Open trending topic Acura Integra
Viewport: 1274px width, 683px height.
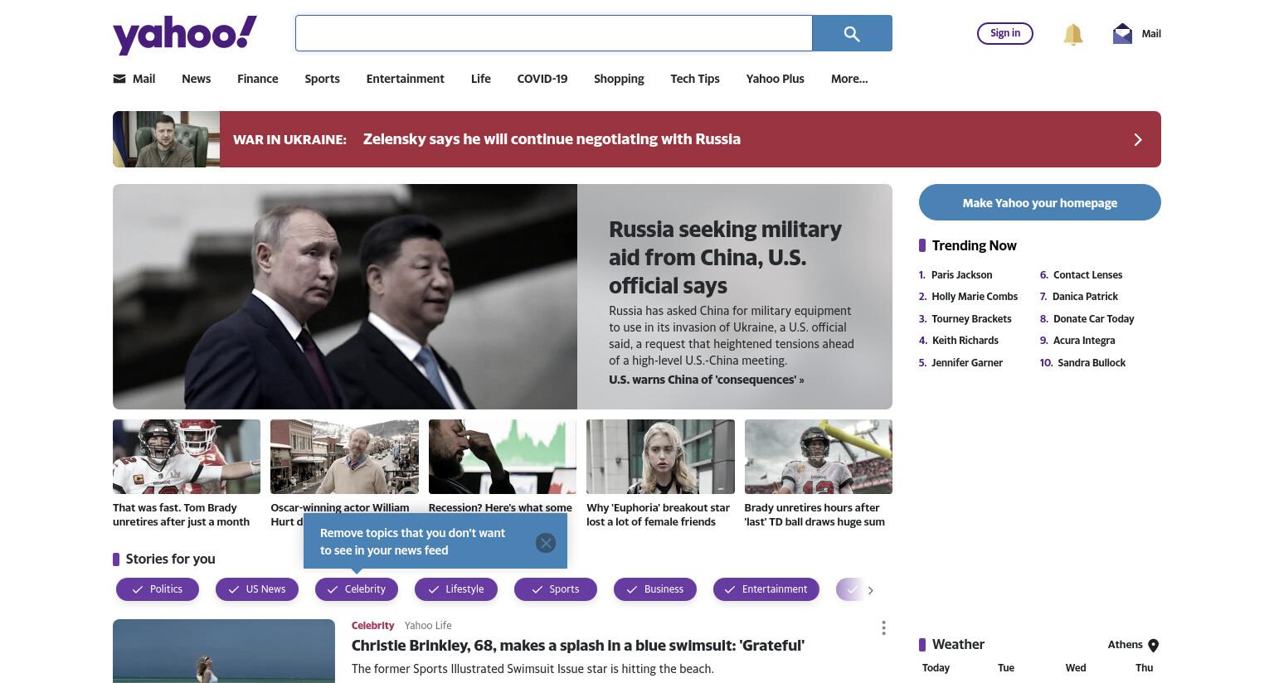[1084, 341]
